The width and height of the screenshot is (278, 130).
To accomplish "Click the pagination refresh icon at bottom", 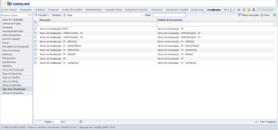I will tap(81, 122).
